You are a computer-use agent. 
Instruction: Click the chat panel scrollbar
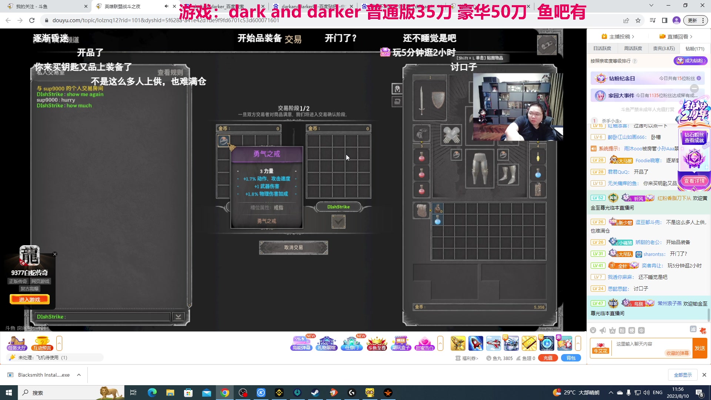pyautogui.click(x=709, y=315)
